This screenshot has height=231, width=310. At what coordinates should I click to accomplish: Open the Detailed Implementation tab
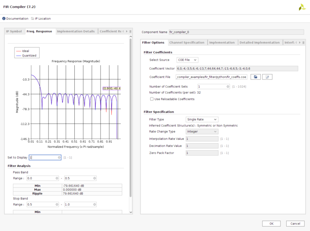click(x=260, y=42)
